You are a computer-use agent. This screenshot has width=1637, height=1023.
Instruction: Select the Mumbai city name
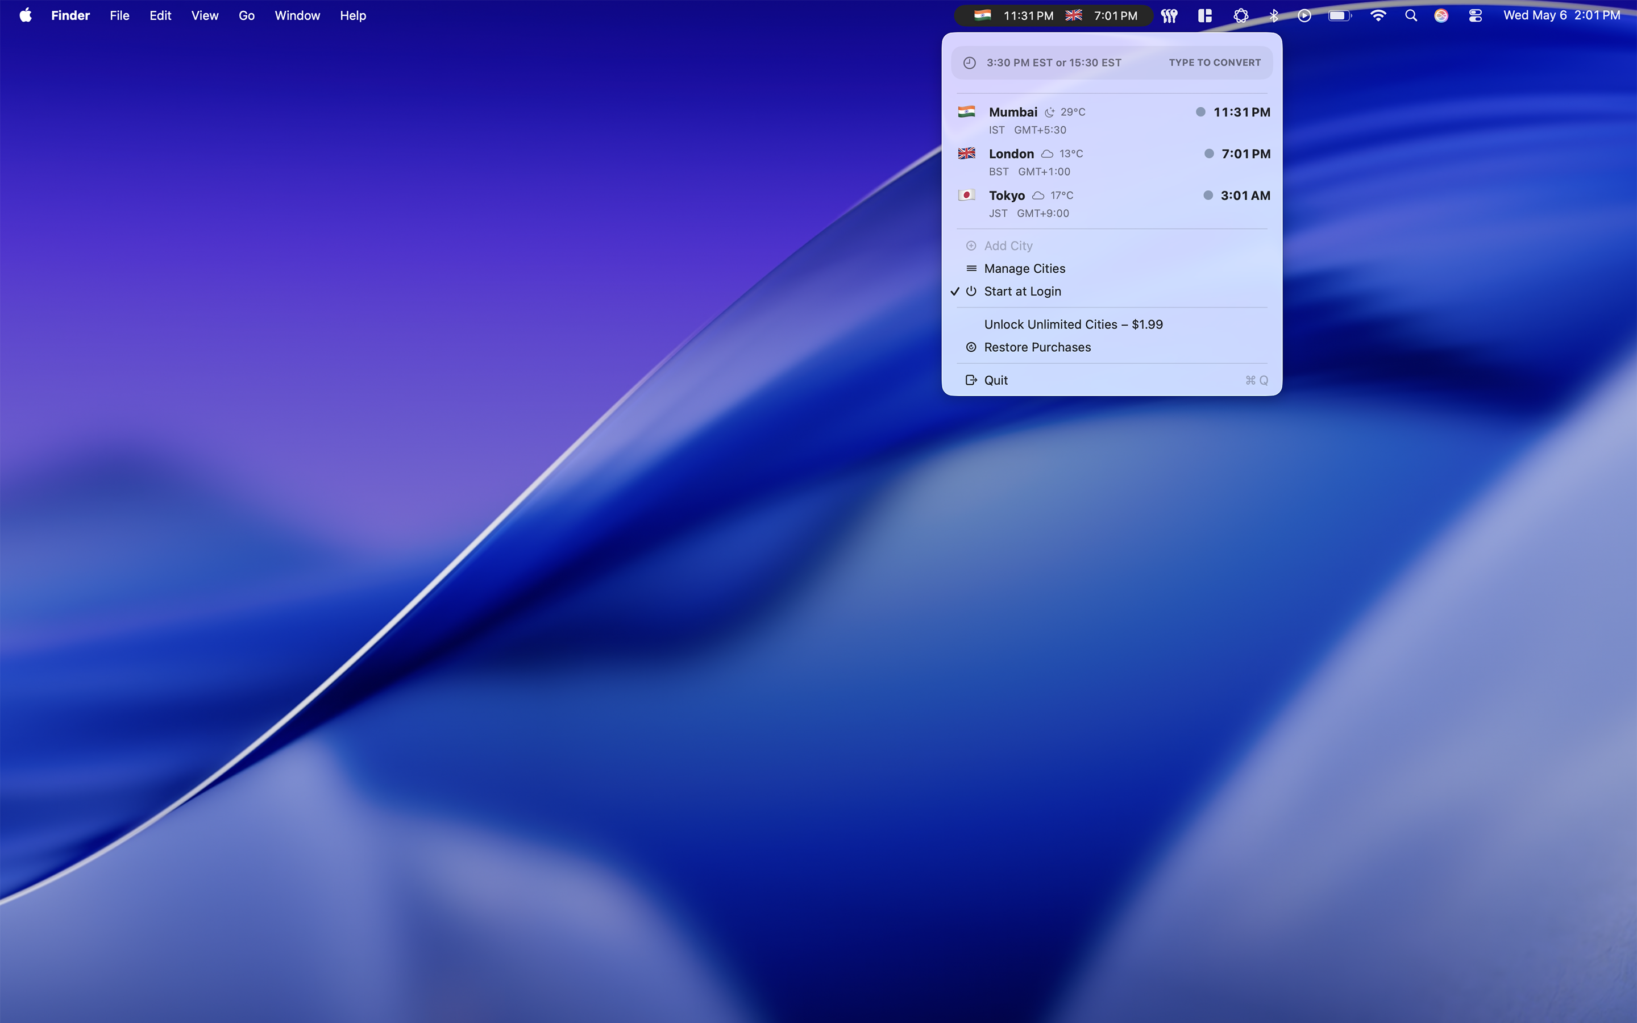pos(1013,111)
